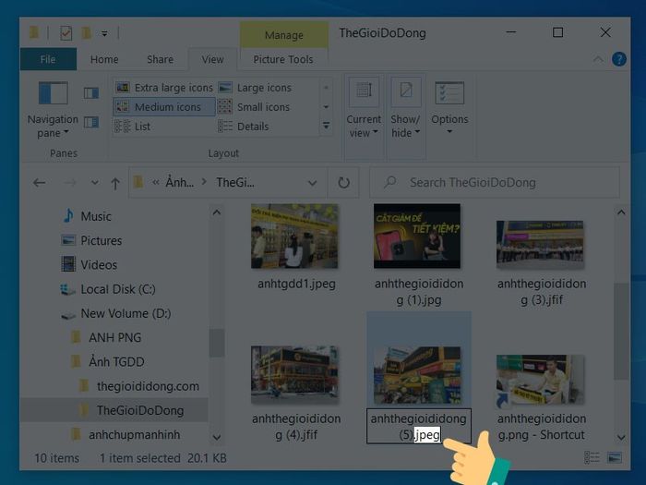The height and width of the screenshot is (485, 646).
Task: Select Medium icons layout
Action: [x=164, y=107]
